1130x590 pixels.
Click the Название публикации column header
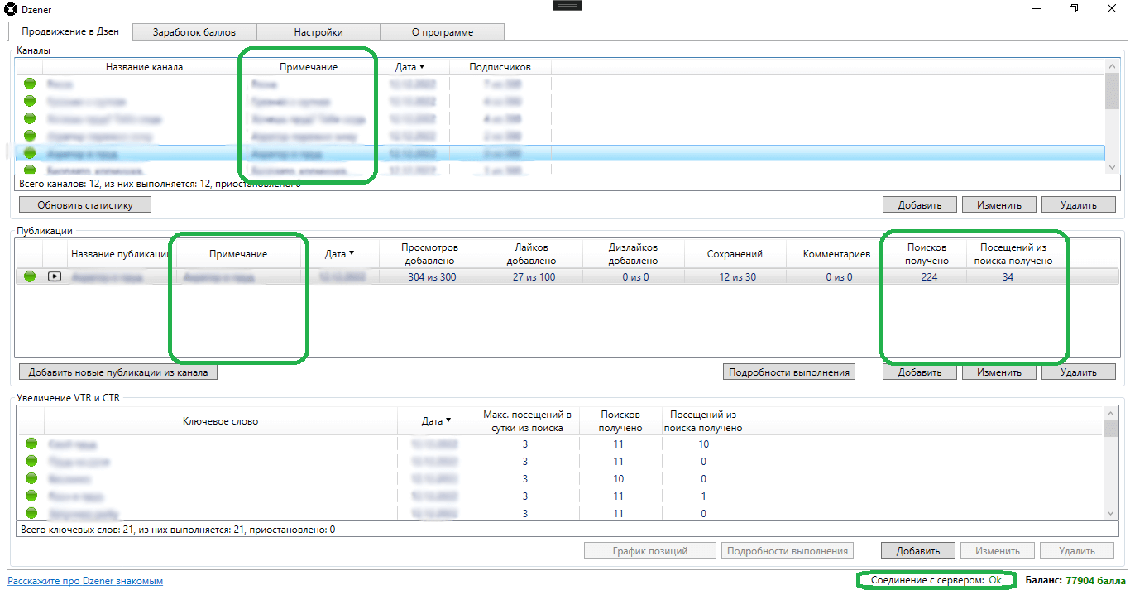click(120, 254)
